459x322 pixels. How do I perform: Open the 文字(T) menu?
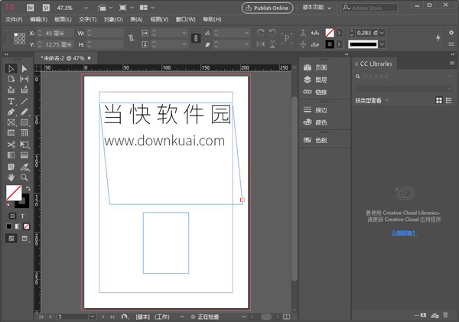87,20
